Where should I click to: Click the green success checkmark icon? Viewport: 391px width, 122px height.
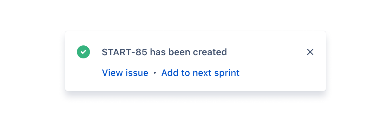pos(83,52)
